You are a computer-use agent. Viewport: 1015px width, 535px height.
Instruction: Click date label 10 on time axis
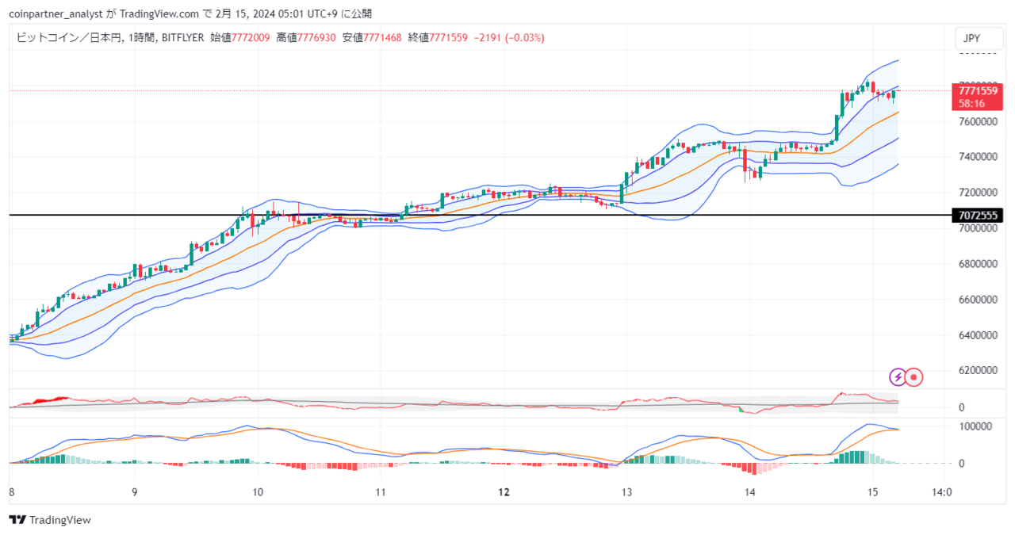pyautogui.click(x=257, y=492)
